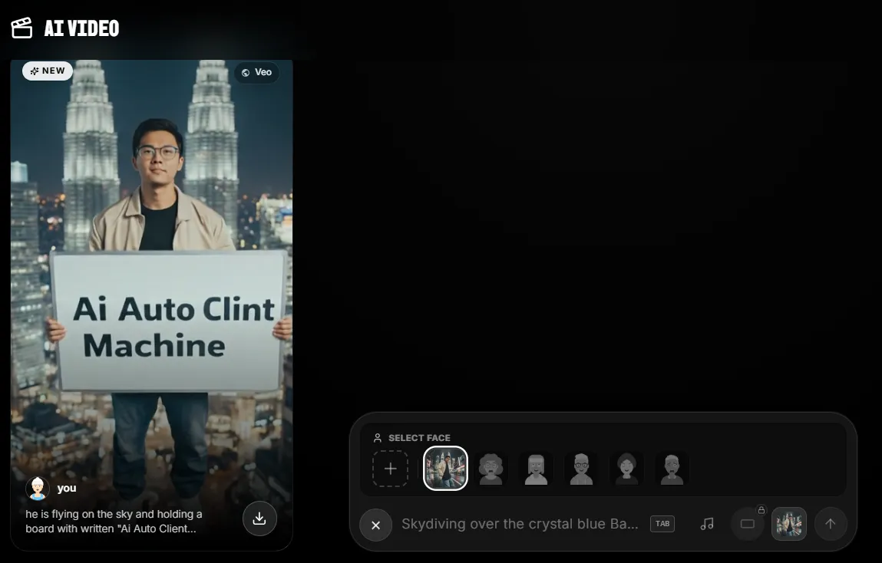Click the 'you' username text
Image resolution: width=882 pixels, height=563 pixels.
66,488
